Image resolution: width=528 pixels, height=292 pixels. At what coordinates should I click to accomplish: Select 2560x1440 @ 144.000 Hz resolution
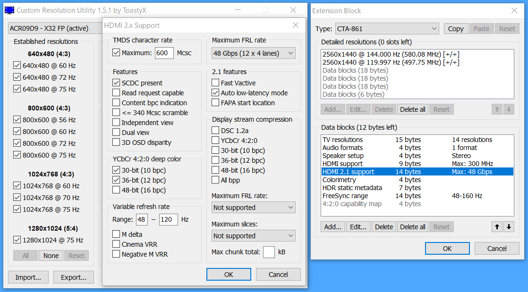[x=417, y=54]
